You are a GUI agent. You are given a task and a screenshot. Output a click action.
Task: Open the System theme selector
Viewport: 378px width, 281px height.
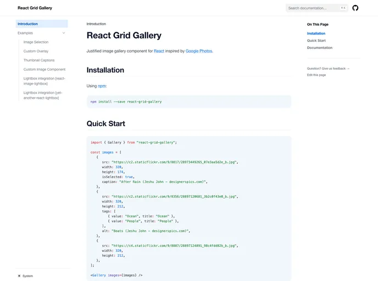click(25, 276)
